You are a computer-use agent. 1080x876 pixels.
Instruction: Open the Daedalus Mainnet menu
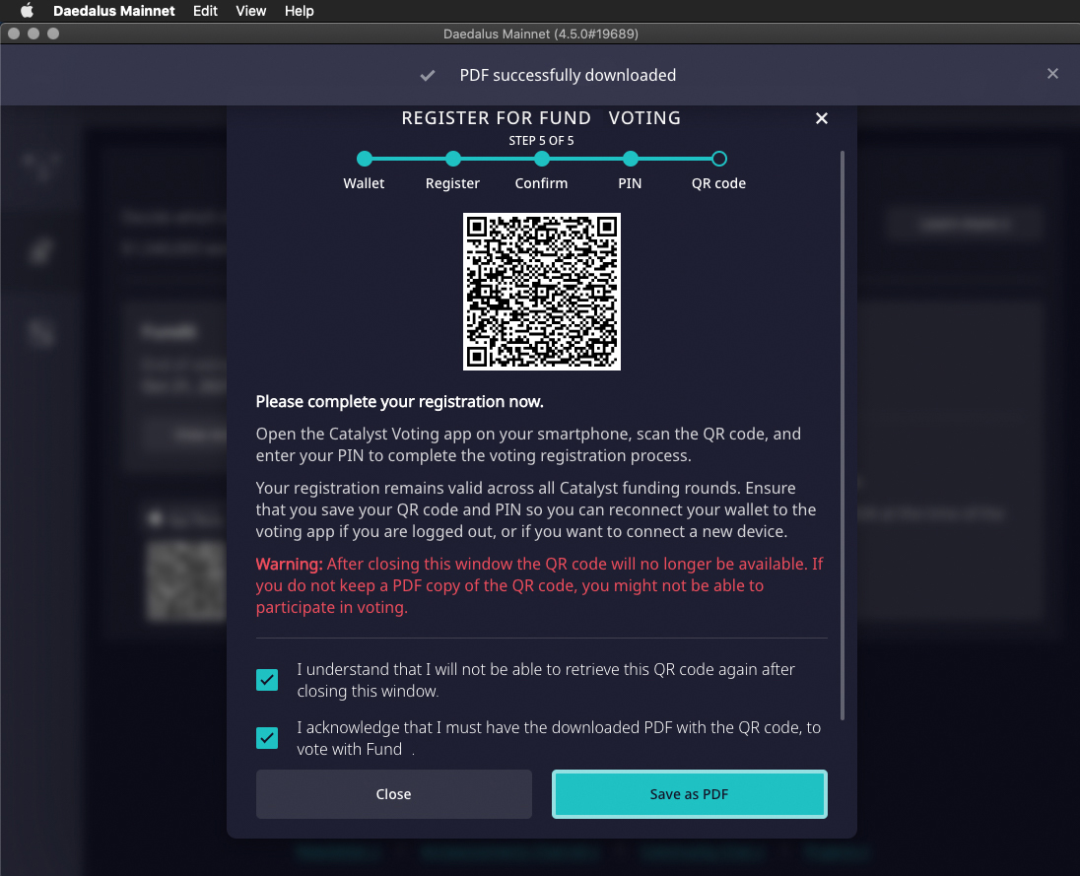114,11
